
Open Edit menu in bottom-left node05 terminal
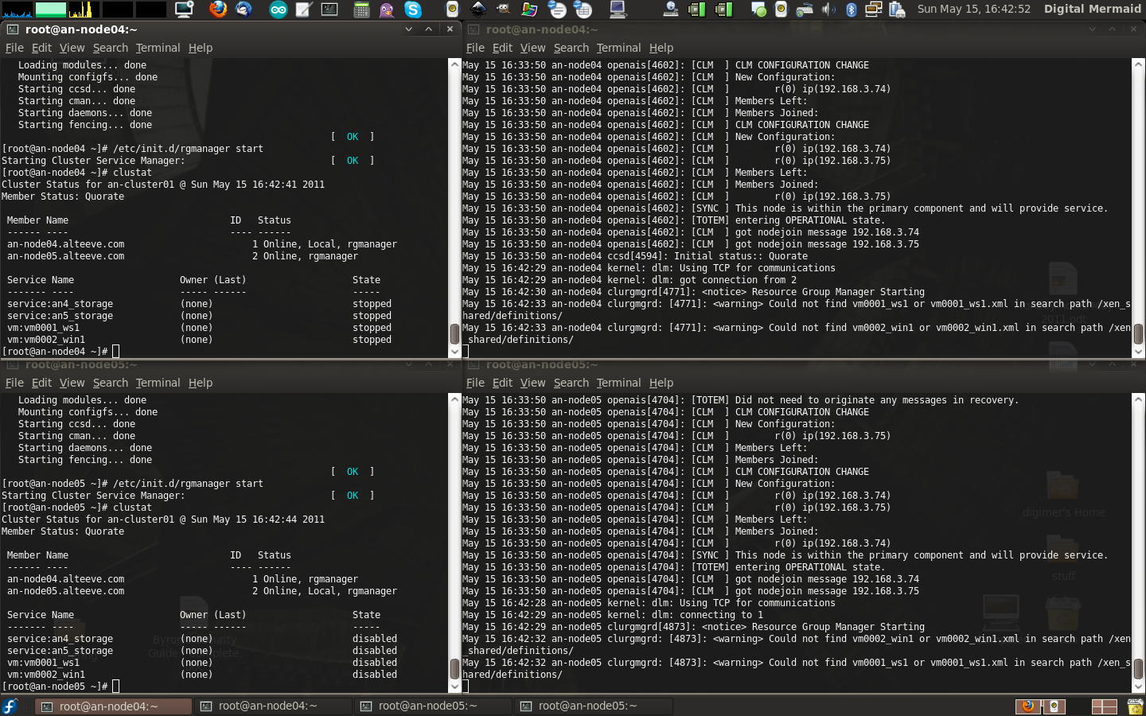41,383
